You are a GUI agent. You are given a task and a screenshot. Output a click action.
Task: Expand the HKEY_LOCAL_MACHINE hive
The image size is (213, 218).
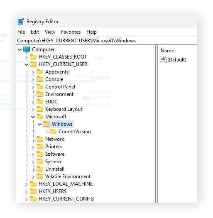click(27, 184)
